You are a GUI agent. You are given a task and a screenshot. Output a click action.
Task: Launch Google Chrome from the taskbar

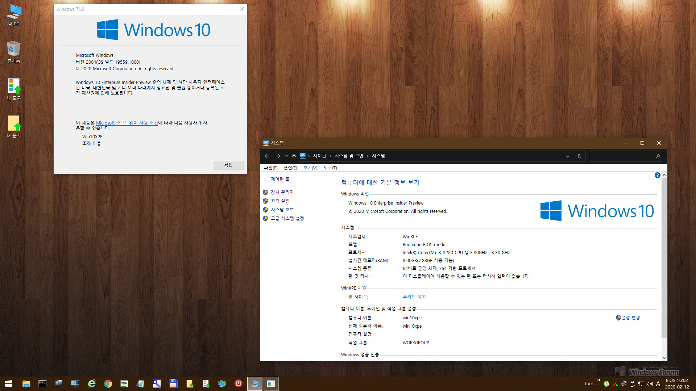coord(108,384)
